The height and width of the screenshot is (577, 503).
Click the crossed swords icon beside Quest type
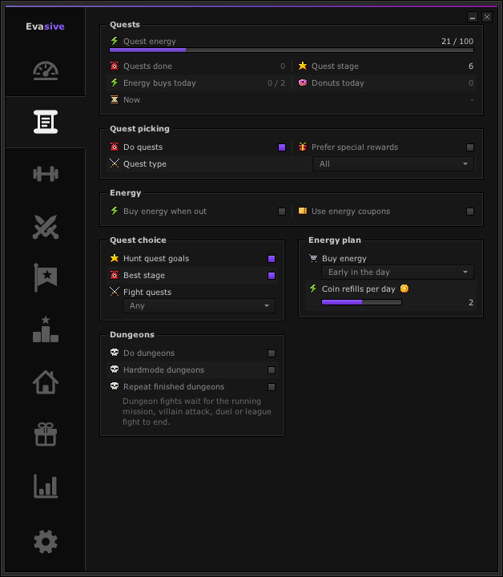115,163
